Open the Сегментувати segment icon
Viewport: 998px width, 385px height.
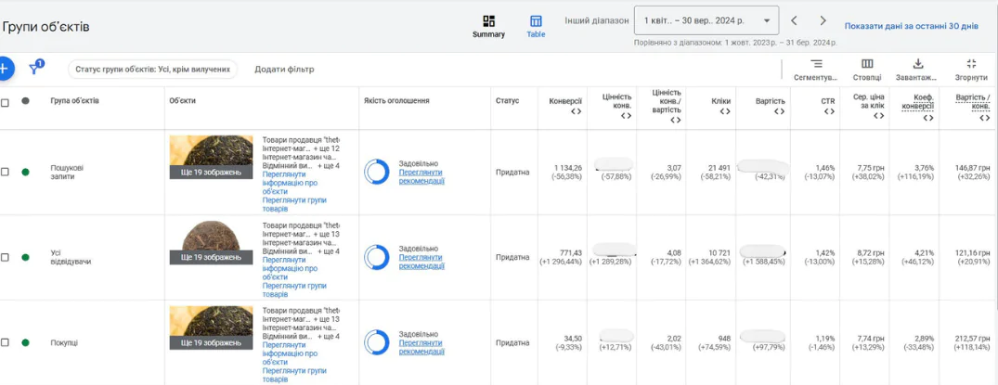[816, 70]
